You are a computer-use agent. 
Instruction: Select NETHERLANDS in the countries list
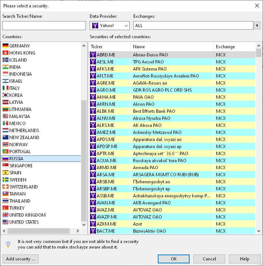[x=41, y=130]
